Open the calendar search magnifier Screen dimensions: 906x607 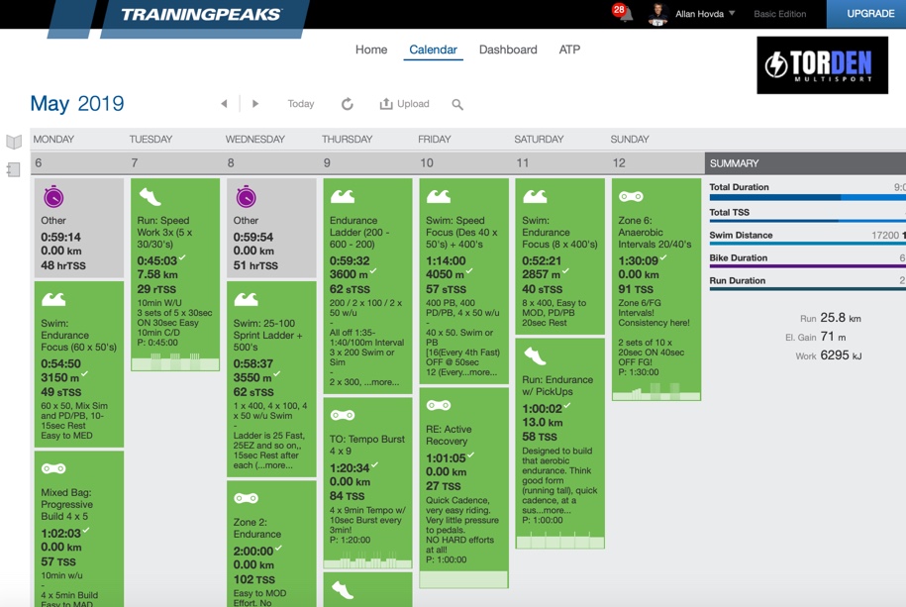point(457,104)
